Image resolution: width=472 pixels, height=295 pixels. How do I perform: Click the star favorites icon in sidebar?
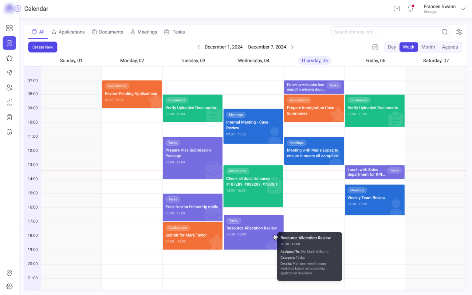tap(10, 58)
